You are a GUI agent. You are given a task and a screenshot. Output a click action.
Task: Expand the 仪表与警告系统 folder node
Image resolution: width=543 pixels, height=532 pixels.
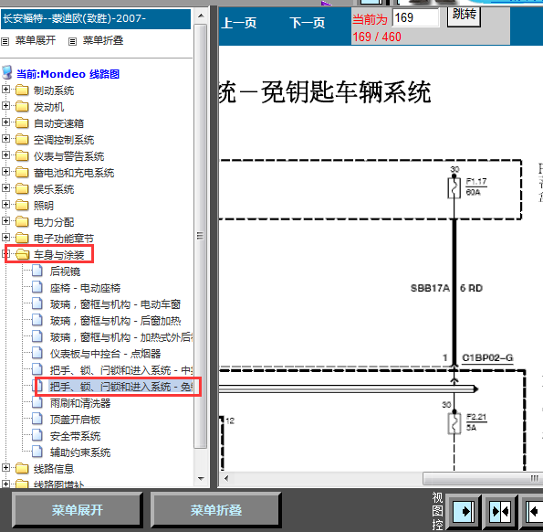[5, 155]
